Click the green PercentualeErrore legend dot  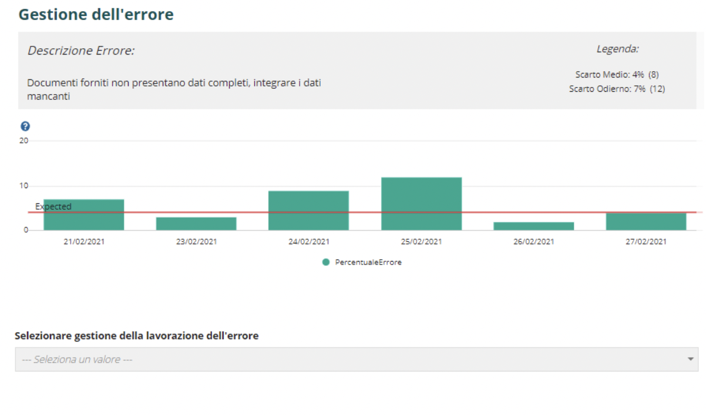(x=326, y=262)
